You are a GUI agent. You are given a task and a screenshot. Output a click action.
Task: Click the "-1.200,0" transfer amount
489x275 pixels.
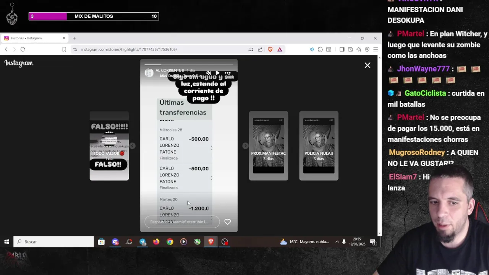(199, 209)
